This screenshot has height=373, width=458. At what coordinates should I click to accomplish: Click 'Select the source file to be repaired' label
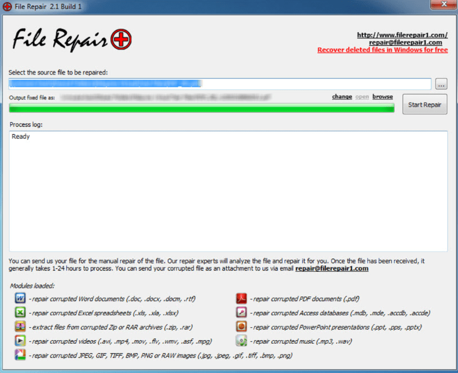[x=58, y=72]
